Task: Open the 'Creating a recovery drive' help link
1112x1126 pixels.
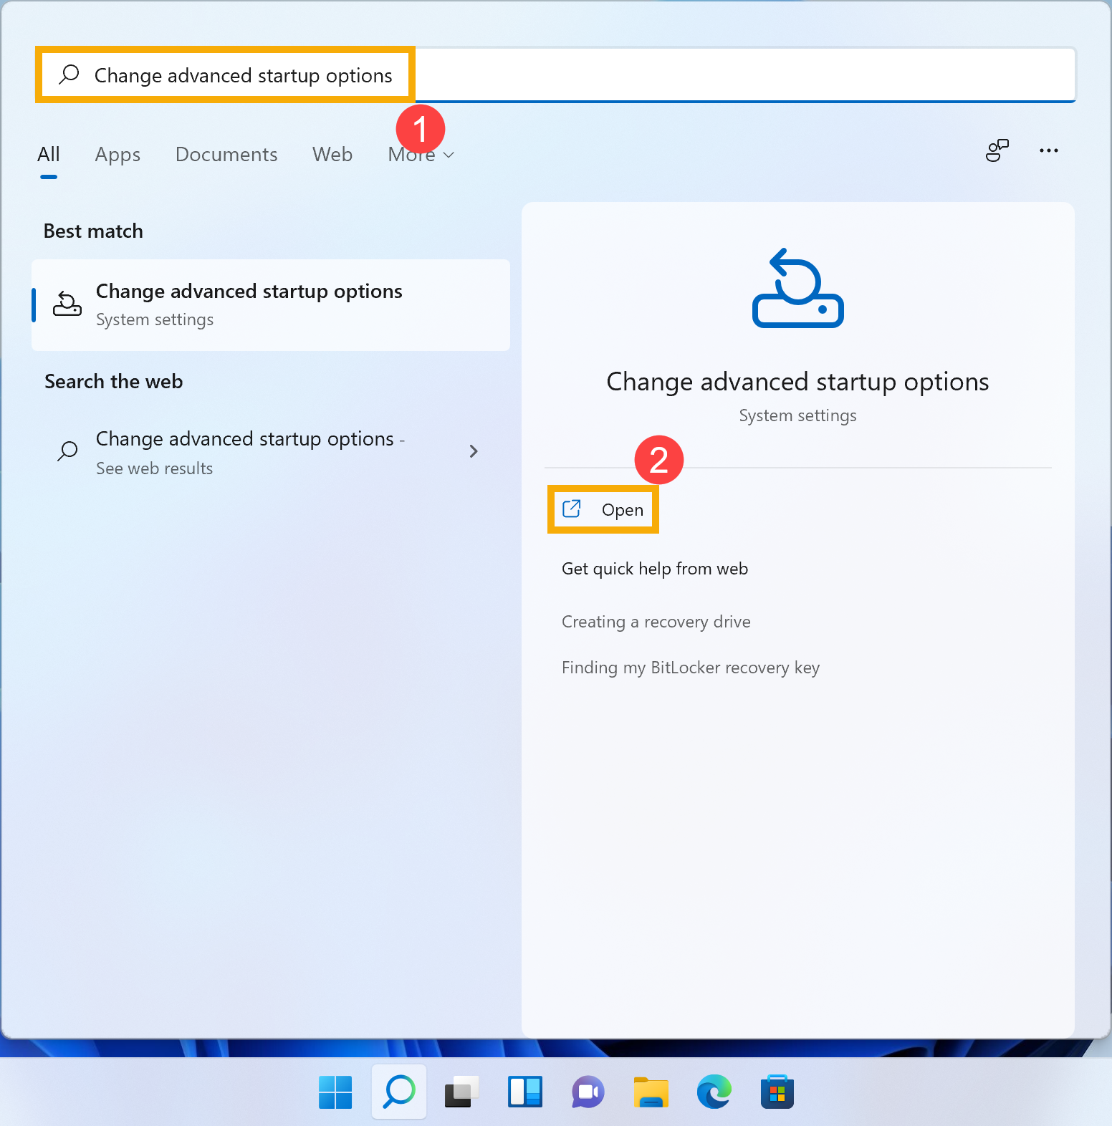Action: coord(656,622)
